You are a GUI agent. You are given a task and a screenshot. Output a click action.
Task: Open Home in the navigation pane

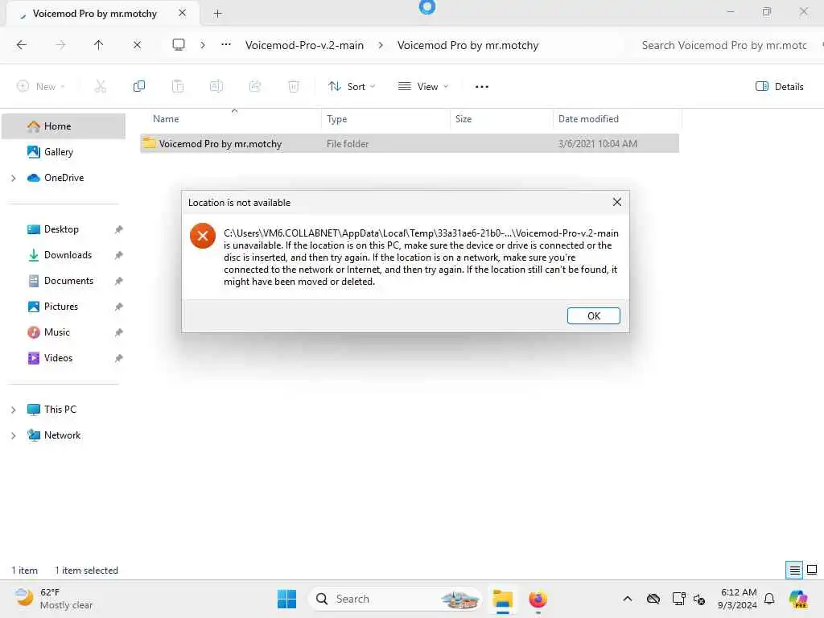(64, 126)
